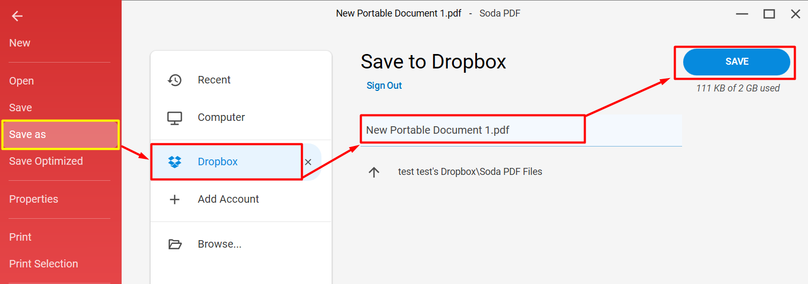
Task: Maximize the Soda PDF window
Action: 769,14
